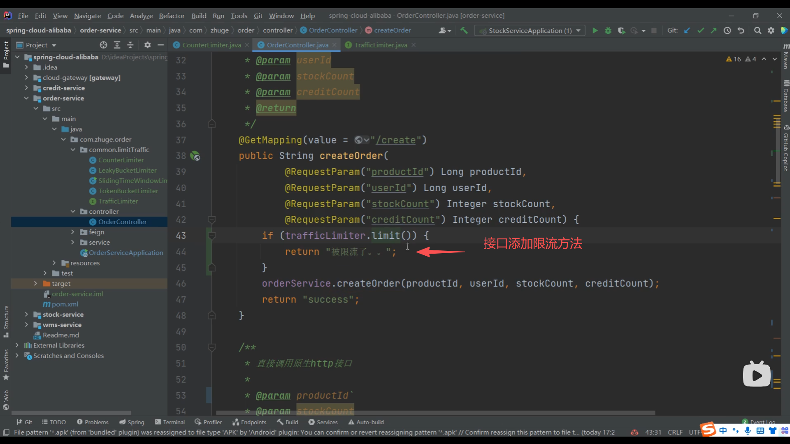Click the editor horizontal scrollbar
The height and width of the screenshot is (444, 790).
[x=435, y=412]
